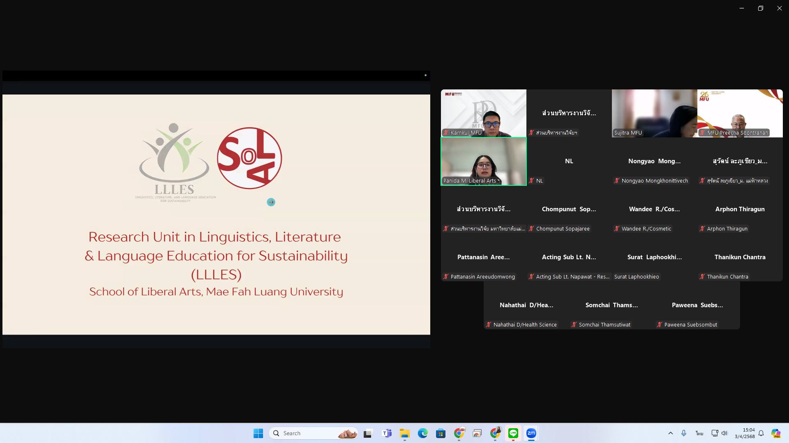
Task: Select Thanikun Chantra participant tile
Action: click(x=740, y=257)
